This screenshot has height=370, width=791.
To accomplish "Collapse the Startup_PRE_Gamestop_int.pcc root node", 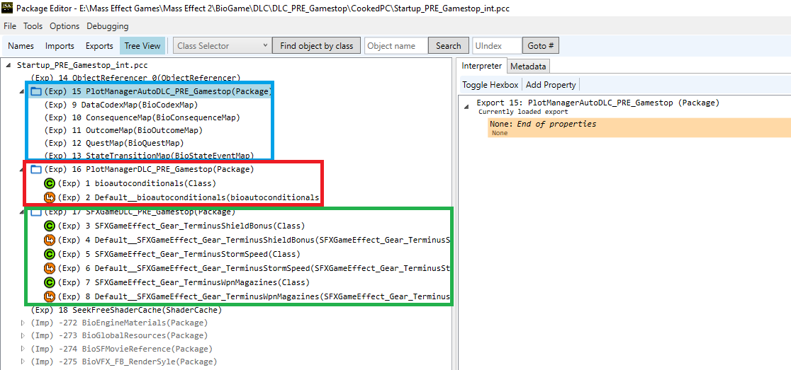I will (9, 65).
